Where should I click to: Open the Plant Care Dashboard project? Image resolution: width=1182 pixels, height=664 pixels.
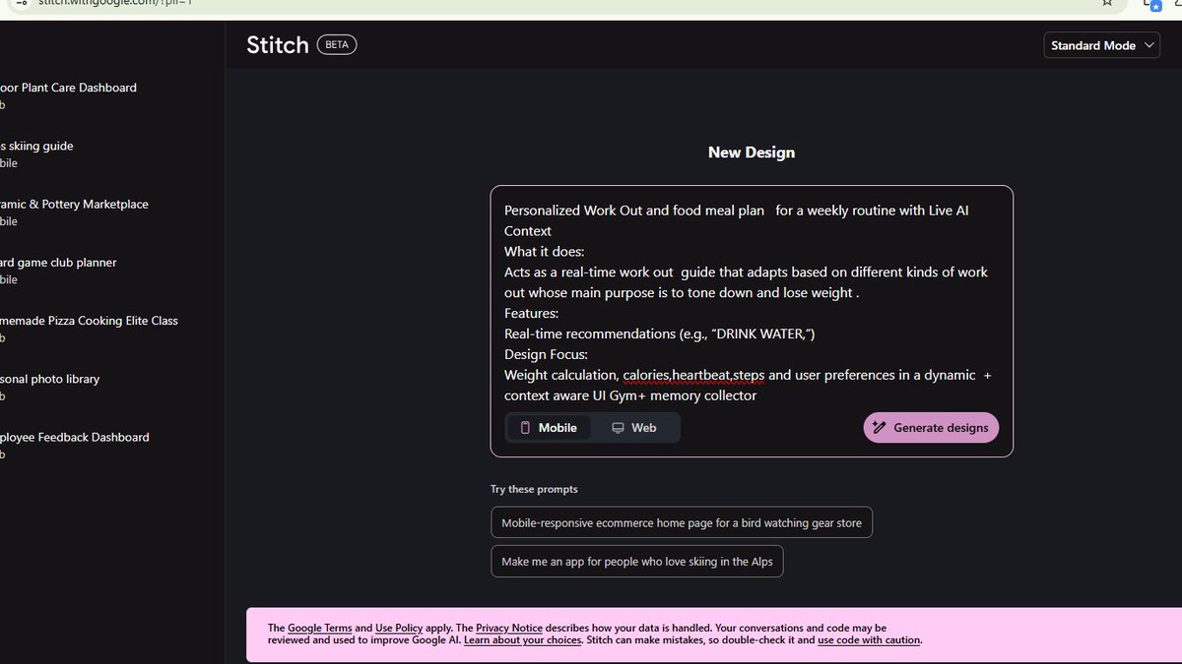tap(68, 95)
